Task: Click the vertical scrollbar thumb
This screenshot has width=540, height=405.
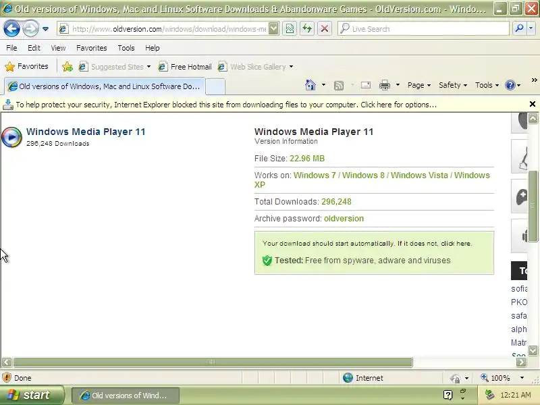Action: click(533, 206)
